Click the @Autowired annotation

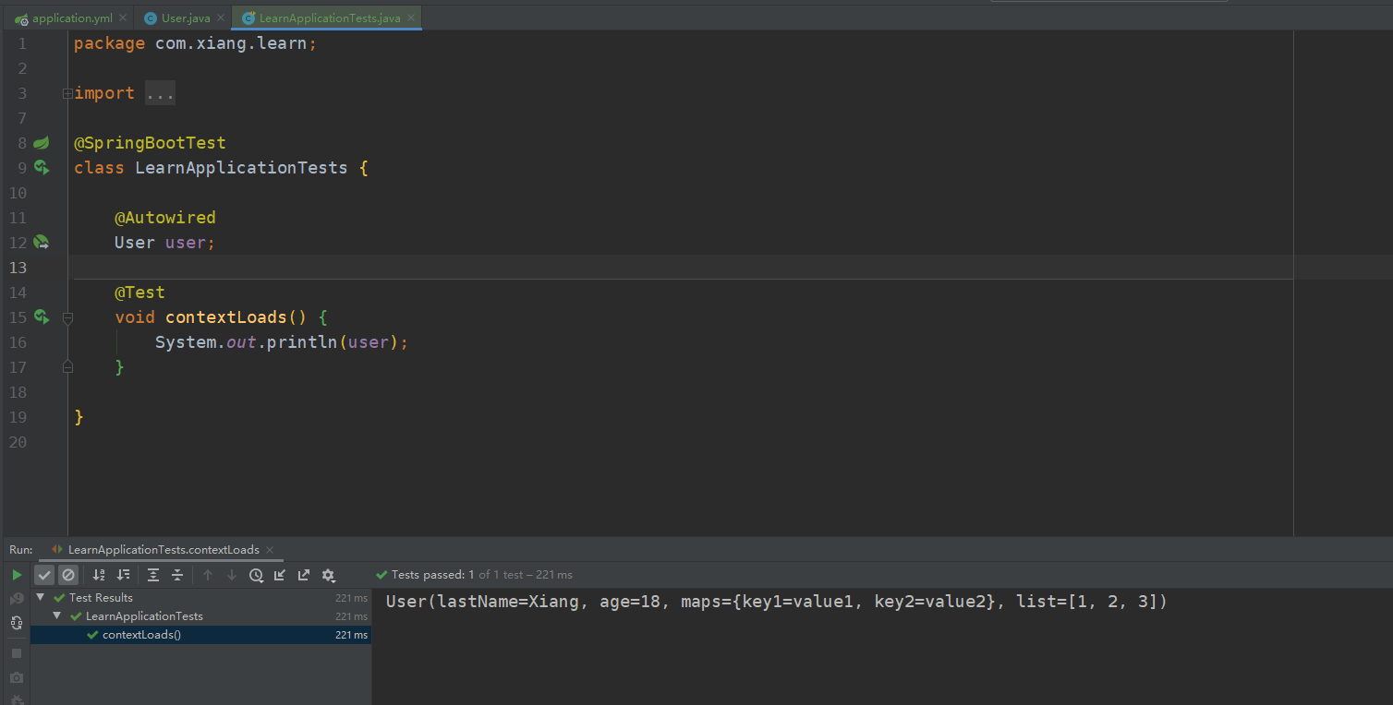165,218
